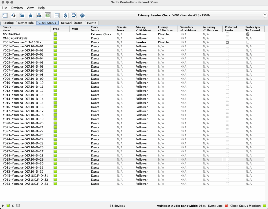
Task: Click the 38 devices status text
Action: [x=117, y=206]
